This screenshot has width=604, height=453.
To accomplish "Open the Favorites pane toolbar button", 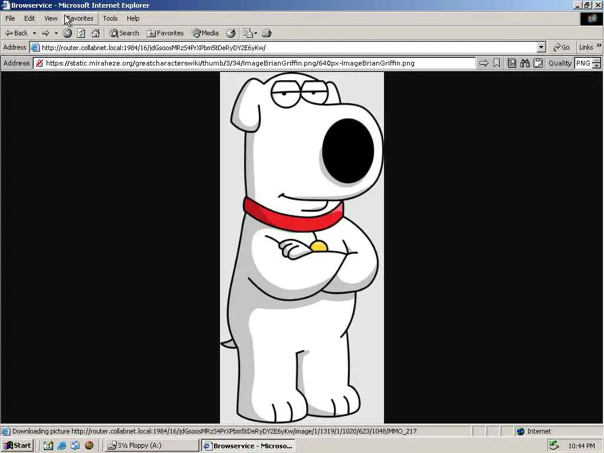I will tap(166, 33).
